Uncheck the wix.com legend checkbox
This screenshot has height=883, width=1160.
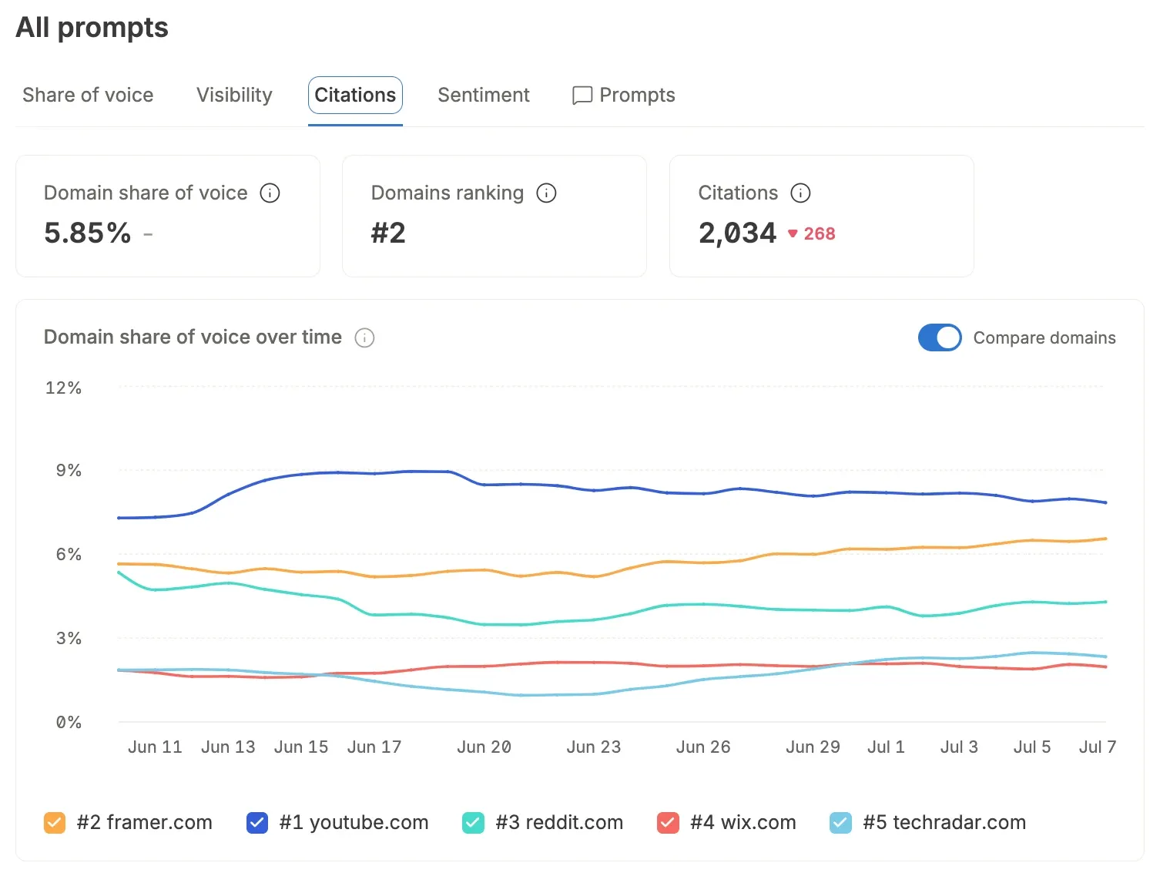tap(668, 823)
